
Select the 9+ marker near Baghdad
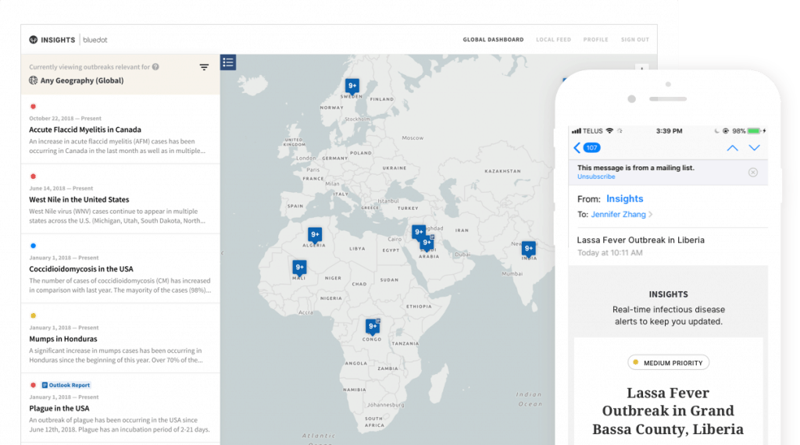pos(419,232)
